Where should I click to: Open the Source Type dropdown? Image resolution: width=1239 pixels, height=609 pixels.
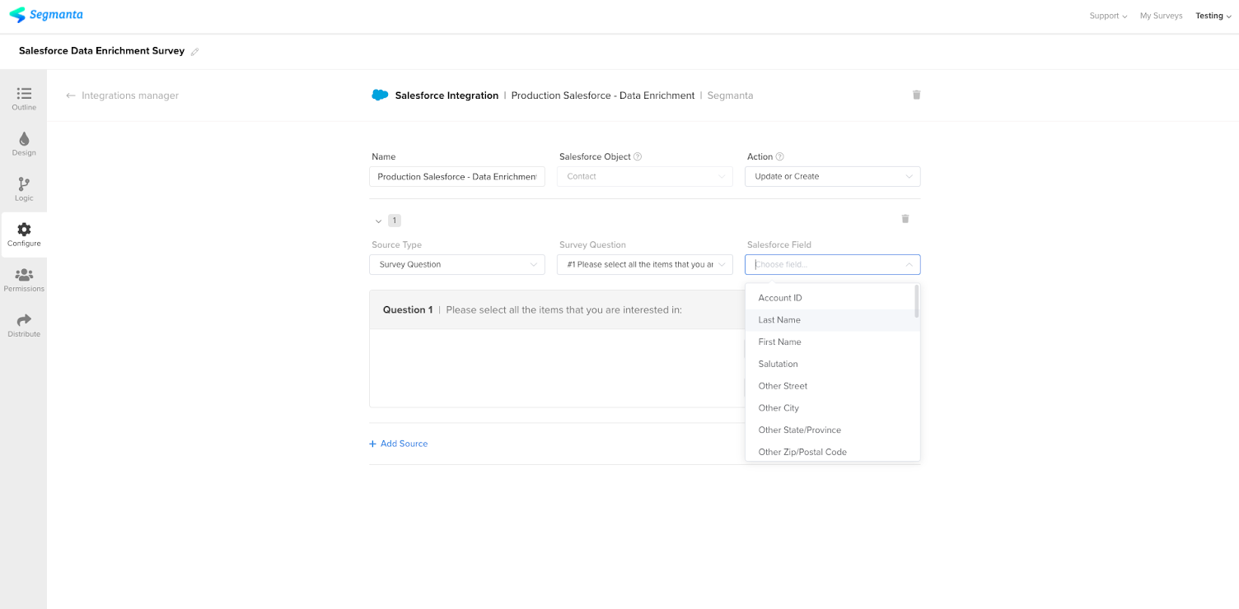point(457,264)
